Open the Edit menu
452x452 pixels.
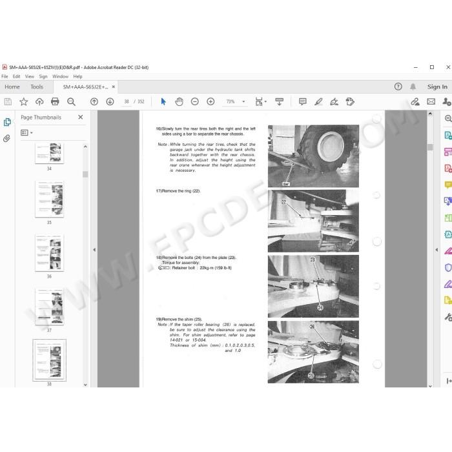coord(16,76)
